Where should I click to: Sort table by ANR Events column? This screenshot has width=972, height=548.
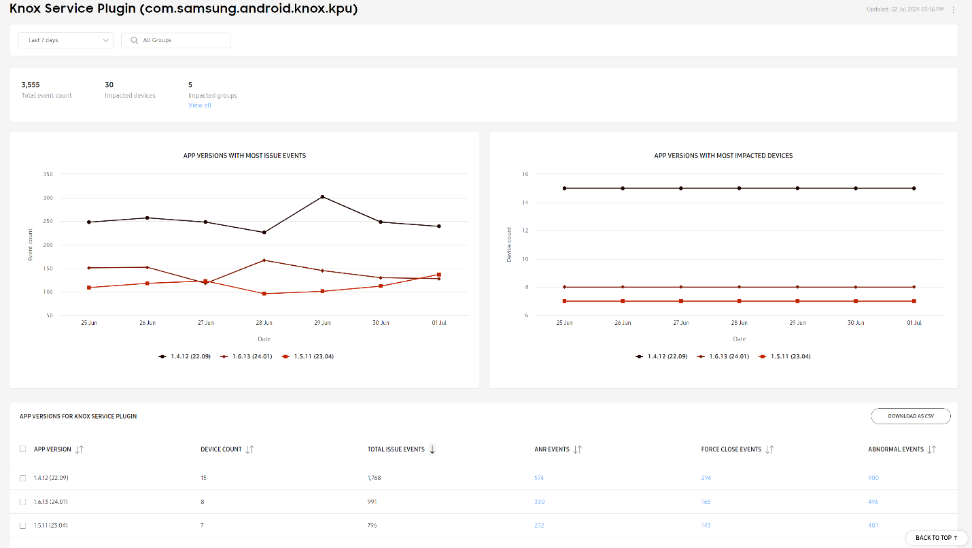[x=578, y=449]
